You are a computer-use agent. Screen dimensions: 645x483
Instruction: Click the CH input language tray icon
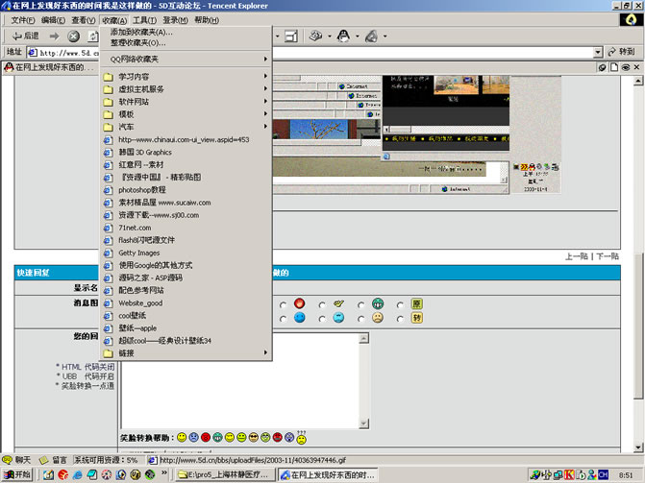pos(603,474)
